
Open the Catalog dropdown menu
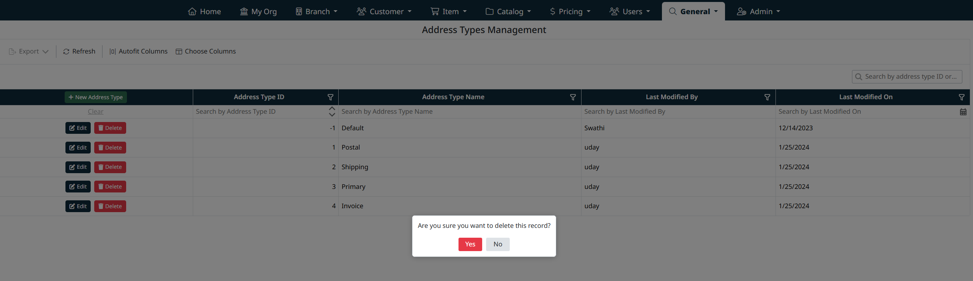pos(508,11)
